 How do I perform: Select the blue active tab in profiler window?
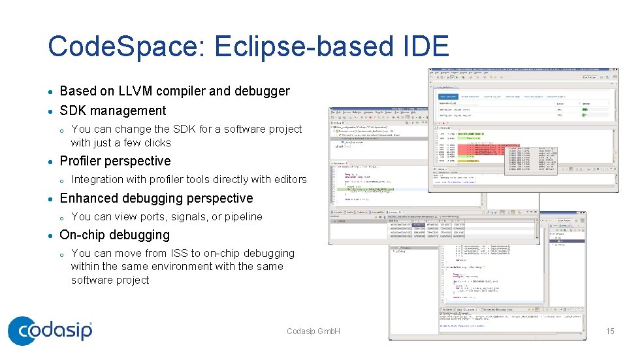[448, 97]
